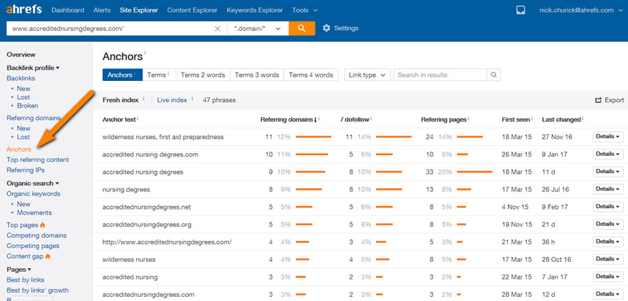The height and width of the screenshot is (301, 628).
Task: Open the Tools dropdown menu
Action: [305, 10]
